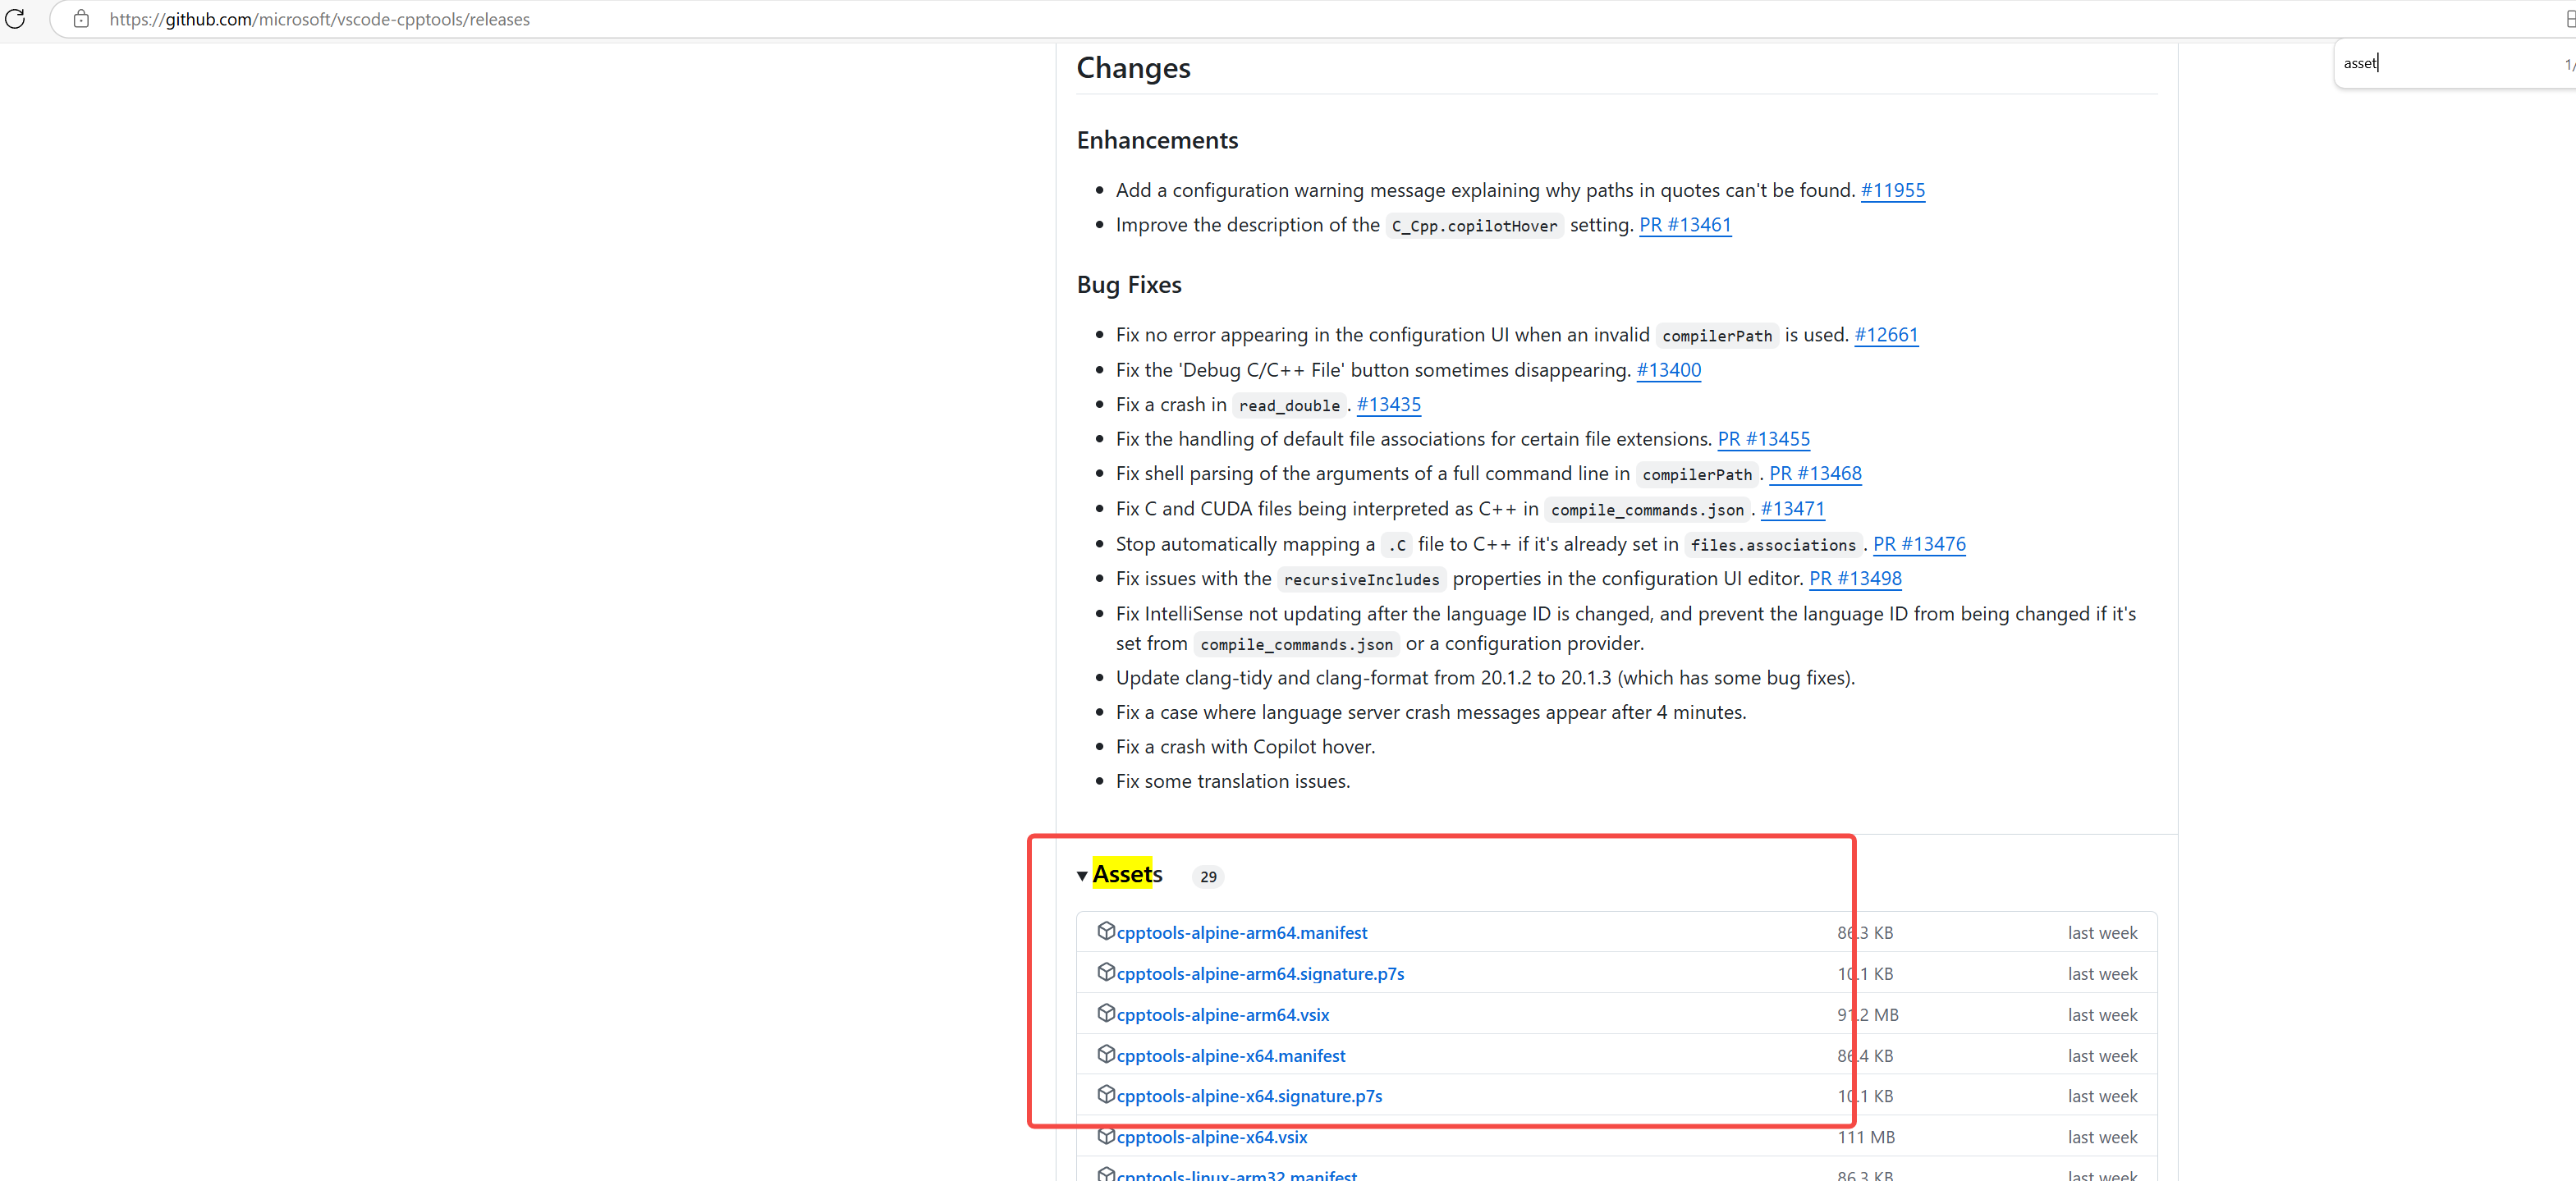Open issue link #11955
Screen dimensions: 2576x1181
pos(1892,190)
